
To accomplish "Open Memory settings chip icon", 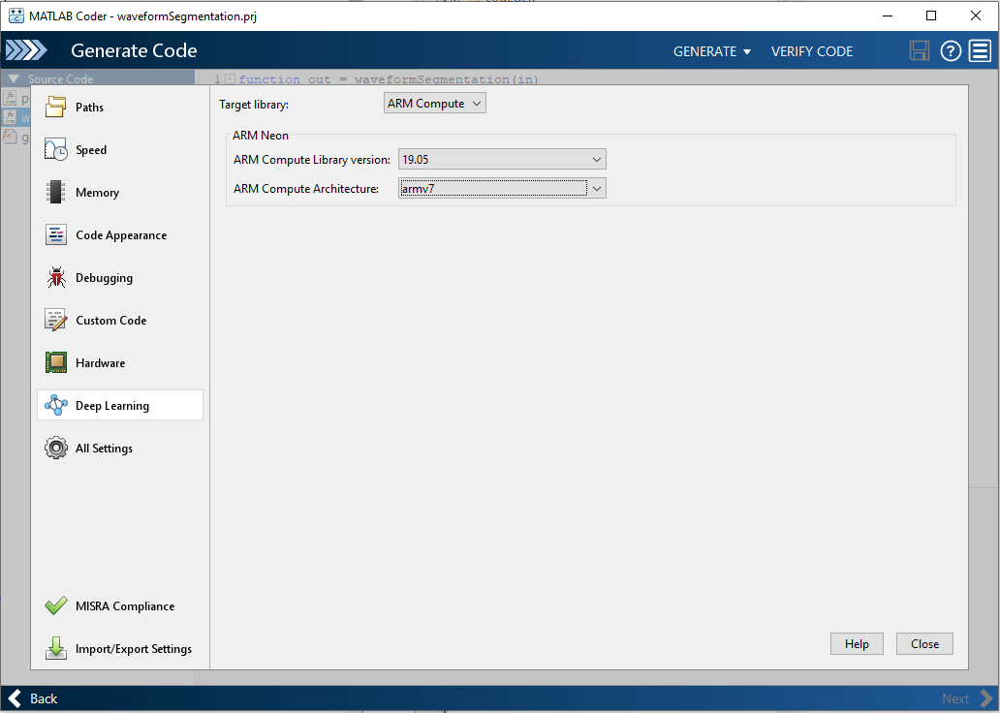I will point(56,193).
